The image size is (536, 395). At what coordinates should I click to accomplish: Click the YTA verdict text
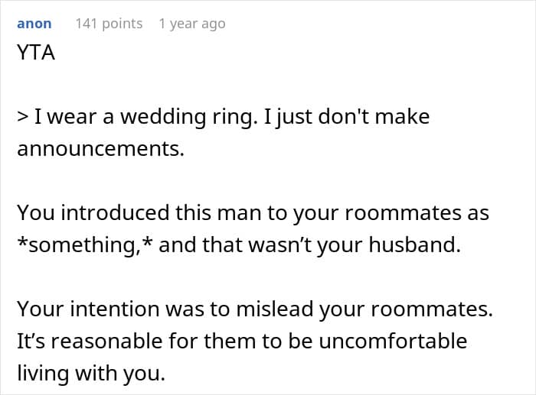[x=35, y=53]
